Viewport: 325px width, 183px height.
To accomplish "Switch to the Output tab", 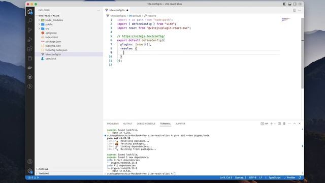I will click(x=127, y=124).
